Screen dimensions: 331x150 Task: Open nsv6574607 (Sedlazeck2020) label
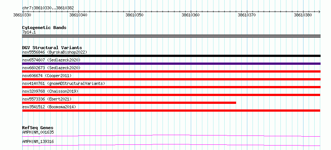tap(51, 60)
